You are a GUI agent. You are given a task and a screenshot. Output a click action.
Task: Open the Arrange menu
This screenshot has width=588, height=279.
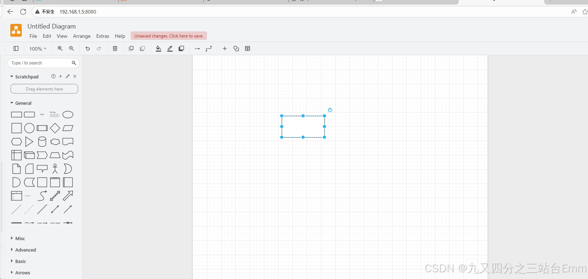(x=82, y=36)
